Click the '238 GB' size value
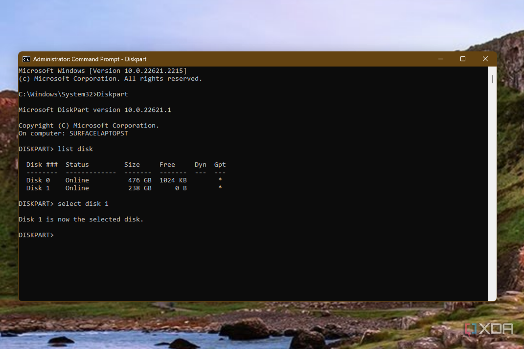This screenshot has height=349, width=524. [140, 188]
